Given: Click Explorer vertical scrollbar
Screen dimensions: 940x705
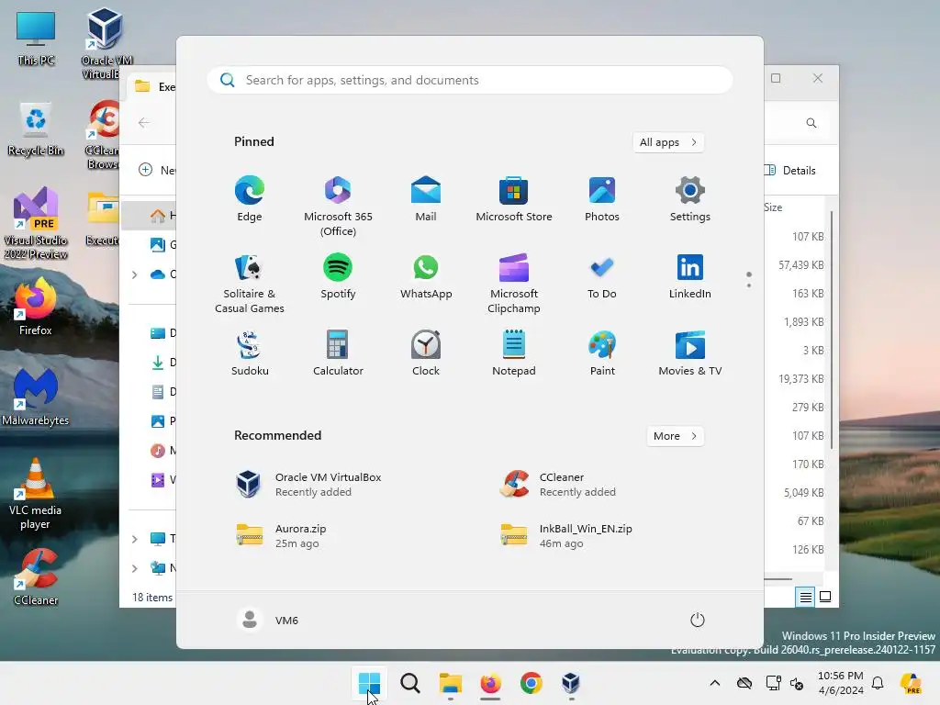Looking at the screenshot, I should coord(831,330).
